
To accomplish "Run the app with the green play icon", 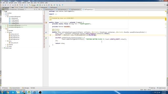I will (x=38, y=5).
